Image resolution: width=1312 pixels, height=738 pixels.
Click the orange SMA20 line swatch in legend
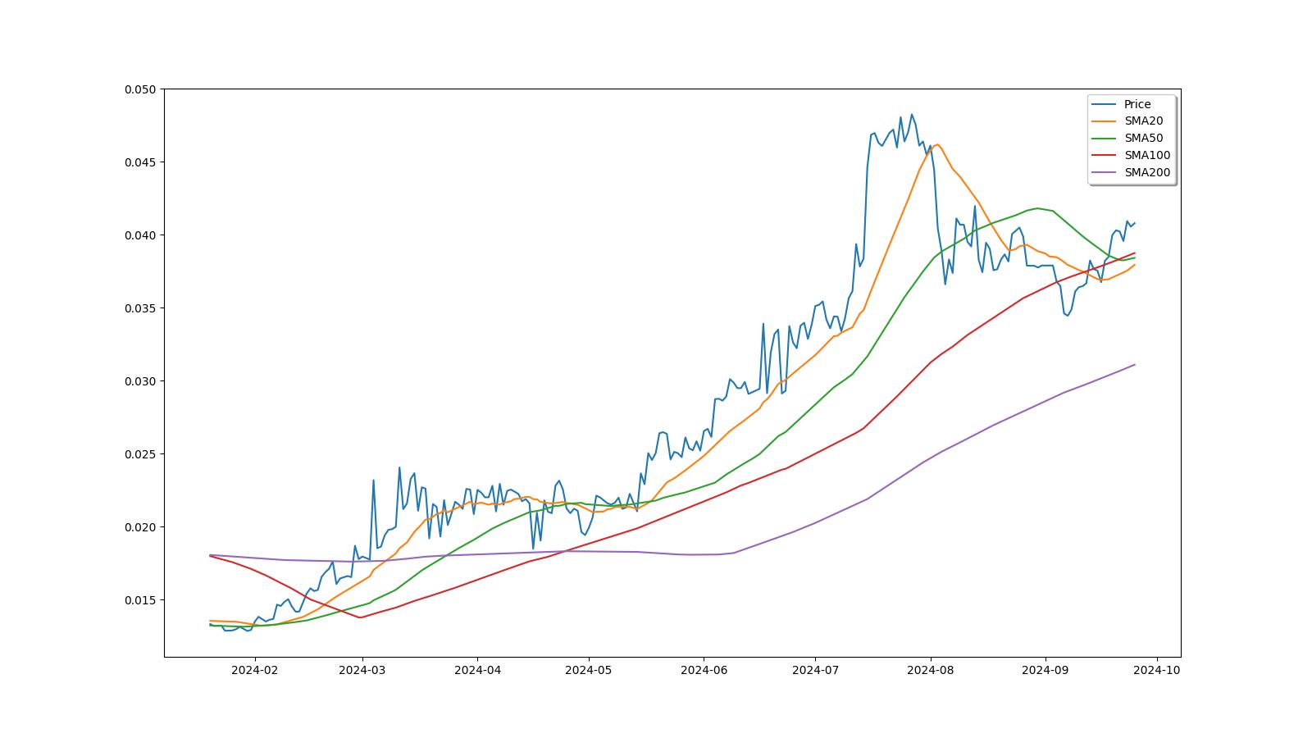point(1105,121)
